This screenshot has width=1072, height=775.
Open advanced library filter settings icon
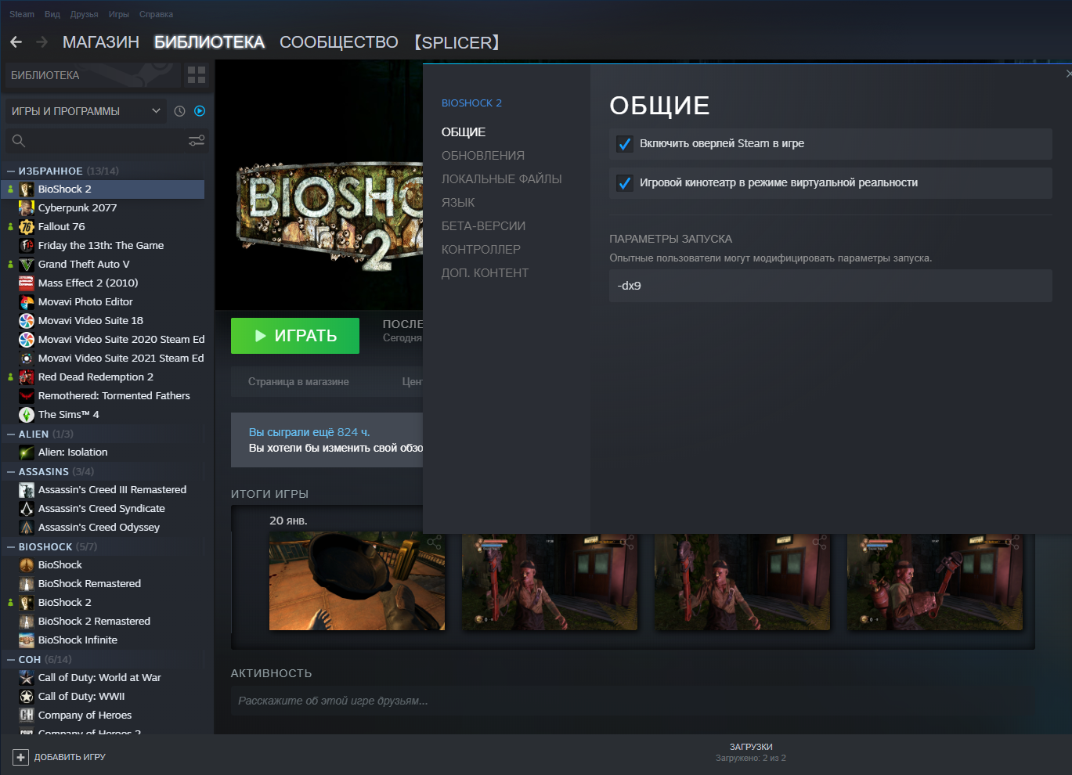click(197, 141)
